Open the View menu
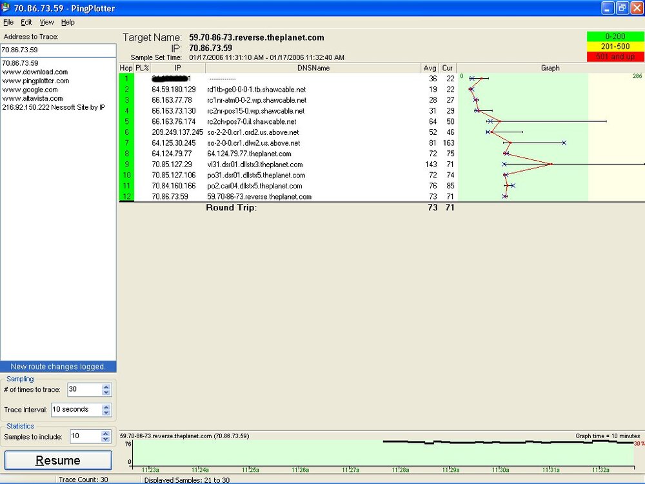Image resolution: width=645 pixels, height=484 pixels. (46, 22)
